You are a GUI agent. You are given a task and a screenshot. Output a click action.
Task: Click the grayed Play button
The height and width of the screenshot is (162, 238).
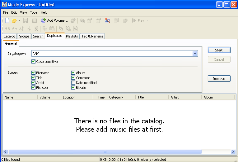[x=138, y=20]
